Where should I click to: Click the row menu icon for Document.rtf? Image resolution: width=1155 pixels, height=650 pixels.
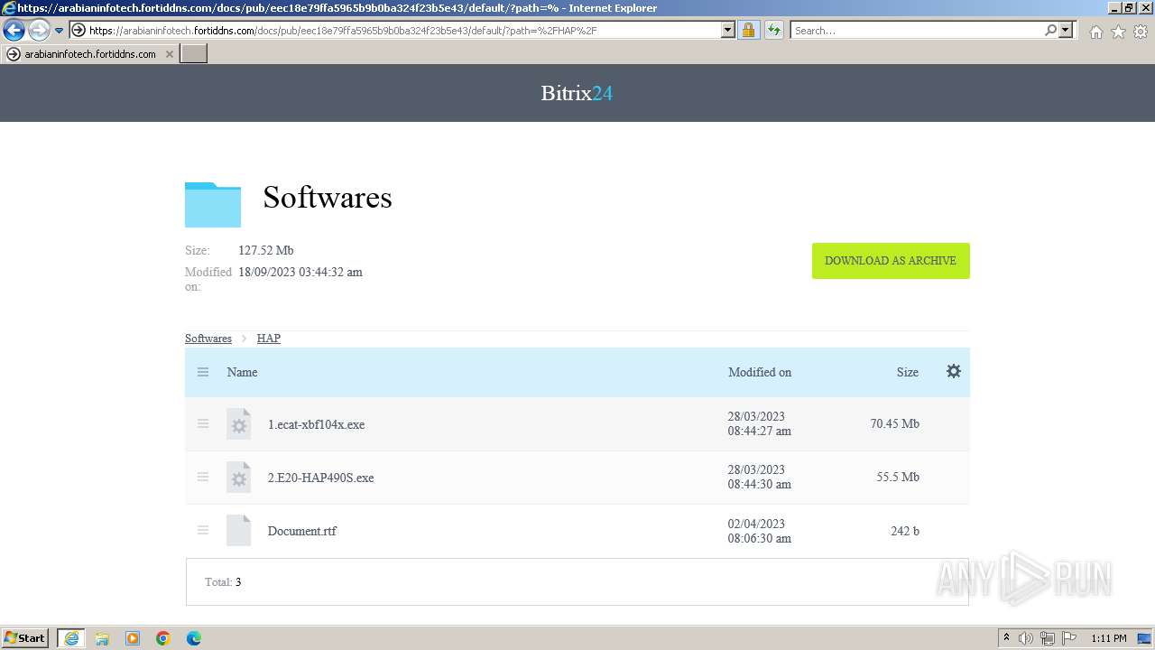point(203,530)
